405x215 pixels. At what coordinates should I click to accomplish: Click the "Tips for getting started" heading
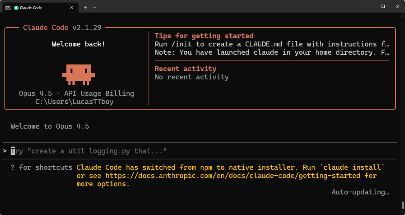(x=204, y=36)
